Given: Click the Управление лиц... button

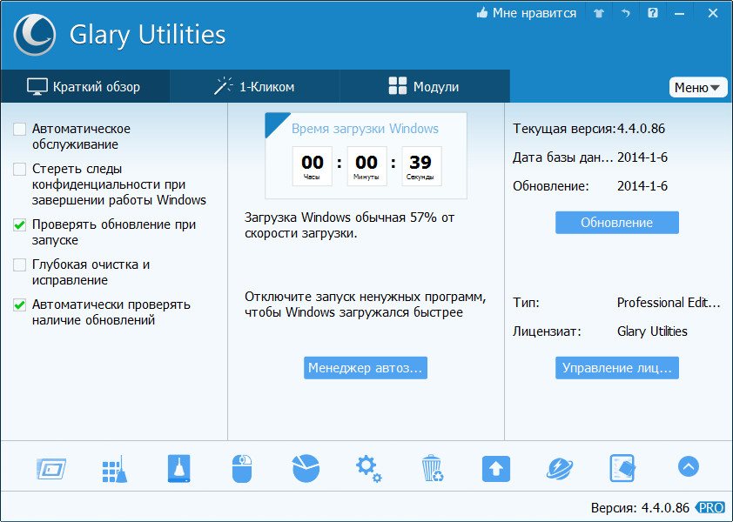Looking at the screenshot, I should [617, 368].
